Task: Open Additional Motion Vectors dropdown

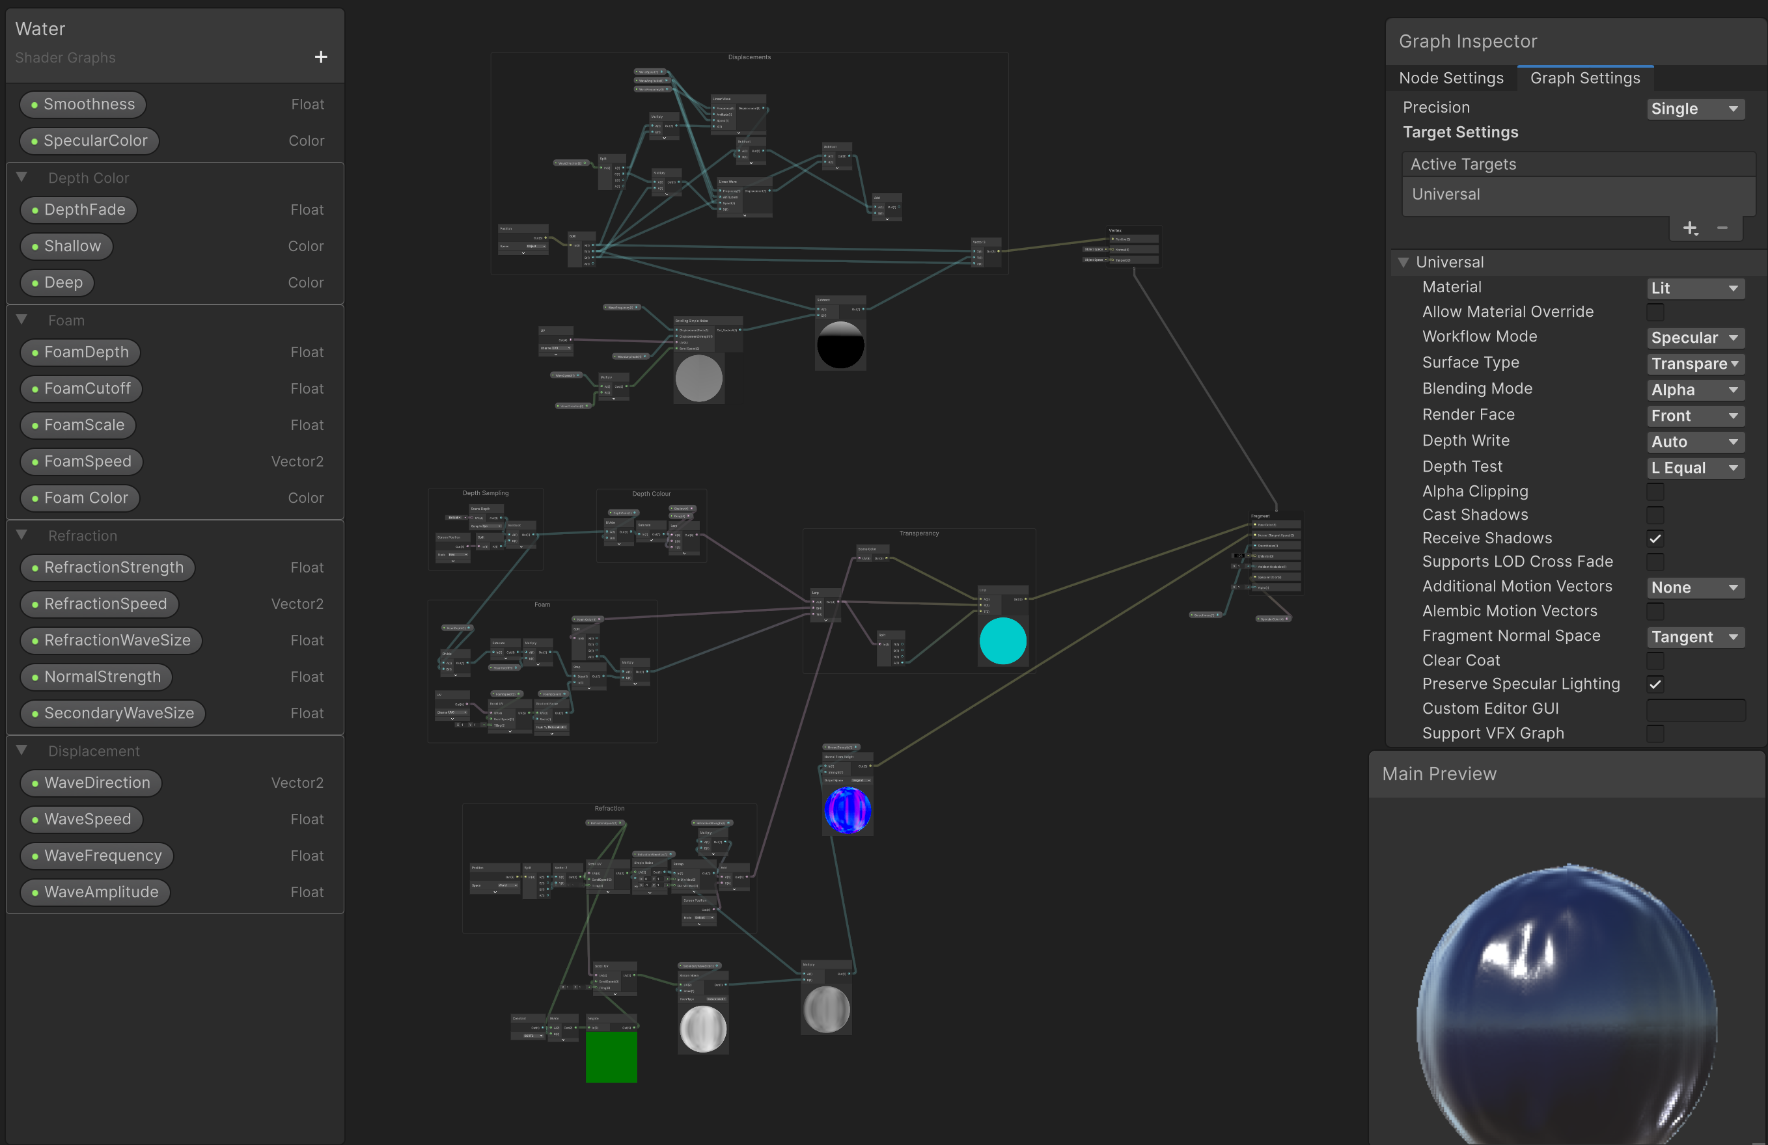Action: coord(1695,587)
